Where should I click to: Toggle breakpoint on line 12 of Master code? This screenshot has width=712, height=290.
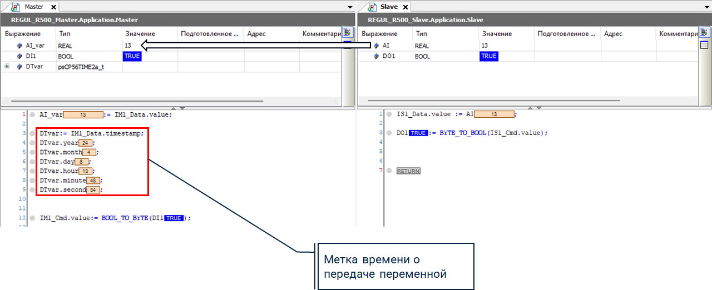coord(32,218)
